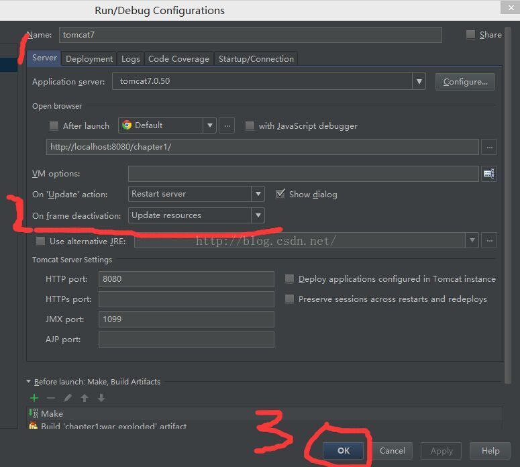Check Preserve sessions across restarts and redeploys
This screenshot has height=467, width=520.
coord(289,299)
